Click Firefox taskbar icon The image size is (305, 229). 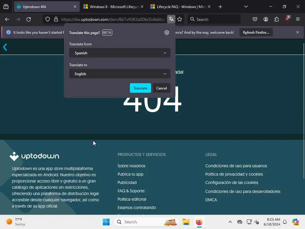click(199, 222)
